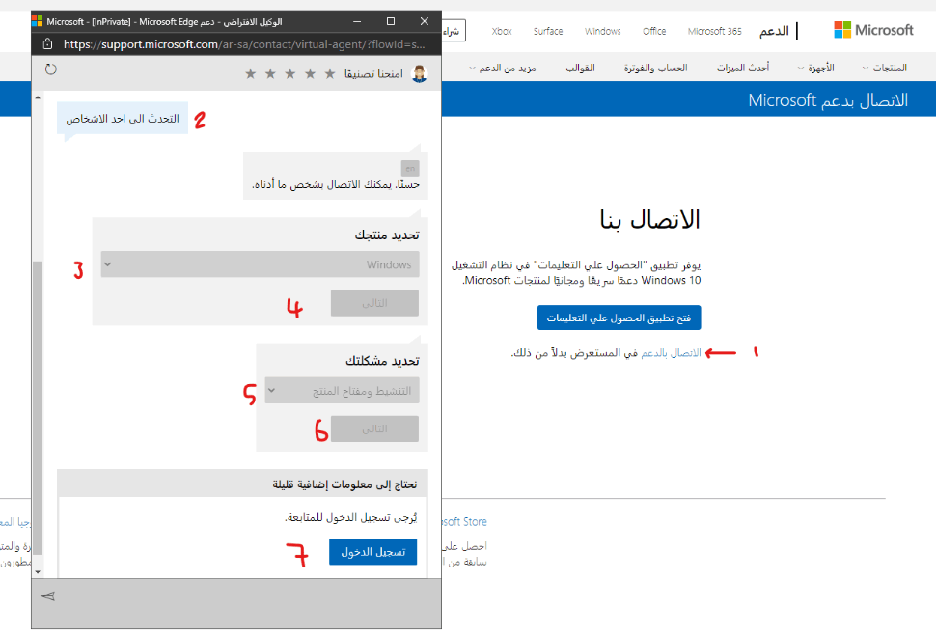Rate with the first star next to امنحنا تصنيفًا
Image resolution: width=936 pixels, height=636 pixels.
[329, 73]
